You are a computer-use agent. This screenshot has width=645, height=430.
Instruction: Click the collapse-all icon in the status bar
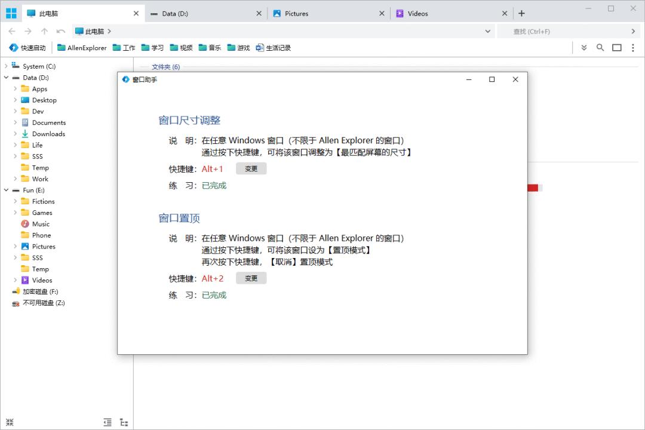(x=107, y=422)
